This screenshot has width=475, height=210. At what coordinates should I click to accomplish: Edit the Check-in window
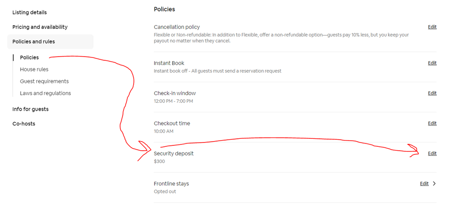point(432,93)
